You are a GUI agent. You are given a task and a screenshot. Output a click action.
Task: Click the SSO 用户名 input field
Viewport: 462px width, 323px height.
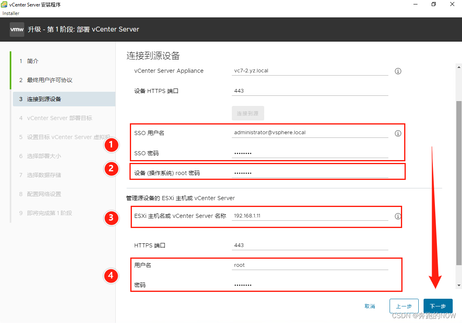310,133
